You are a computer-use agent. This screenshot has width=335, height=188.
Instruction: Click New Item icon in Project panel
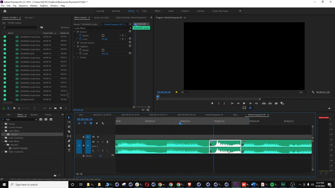pyautogui.click(x=61, y=108)
